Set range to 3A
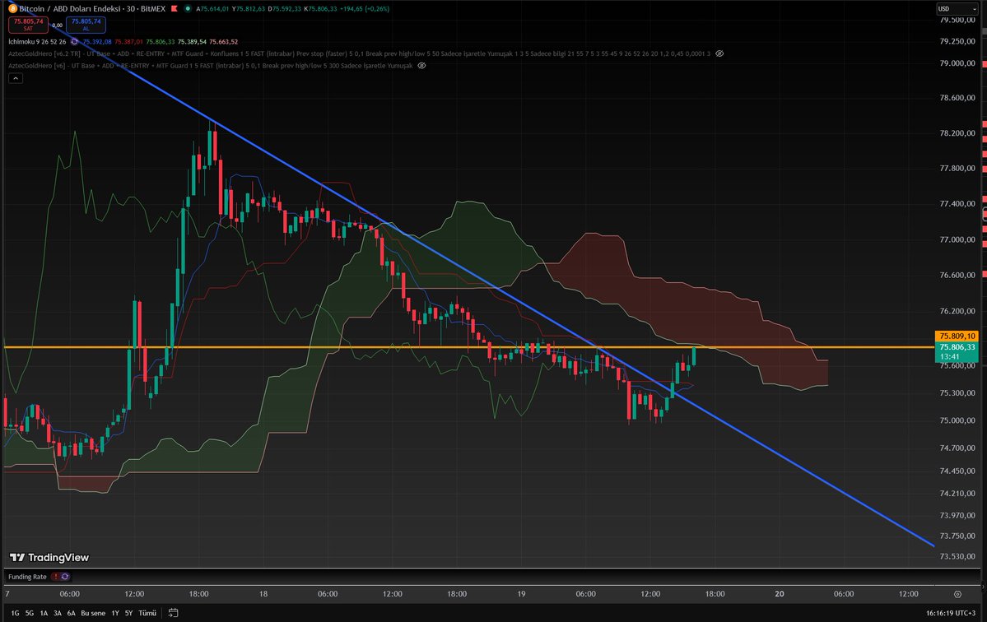This screenshot has height=622, width=987. [58, 613]
